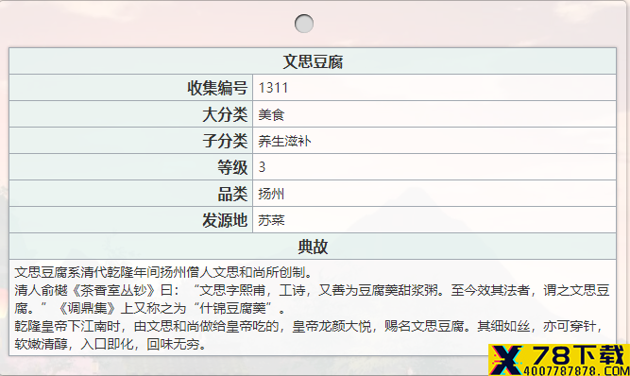
Task: Click the 等级 label cell
Action: click(131, 166)
